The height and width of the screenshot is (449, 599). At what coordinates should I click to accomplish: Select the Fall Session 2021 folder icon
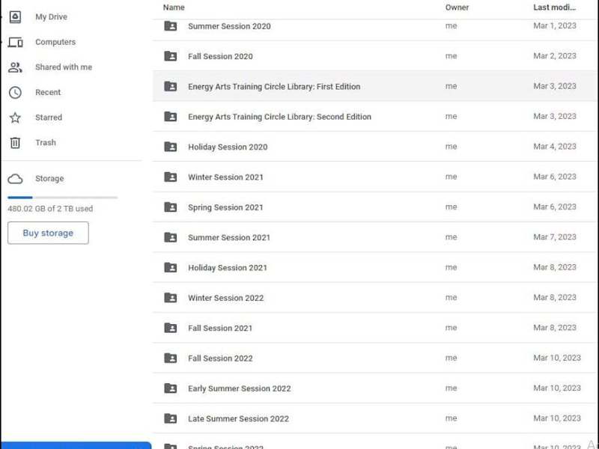[x=171, y=328]
